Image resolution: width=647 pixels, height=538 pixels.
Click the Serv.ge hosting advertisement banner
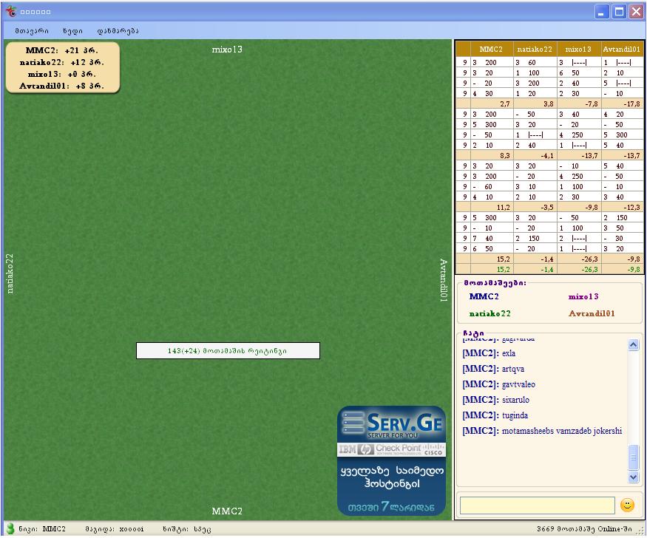coord(391,460)
